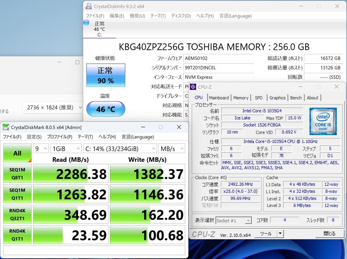Open the ツール dropdown in CPU-Z
This screenshot has width=347, height=259.
point(280,234)
